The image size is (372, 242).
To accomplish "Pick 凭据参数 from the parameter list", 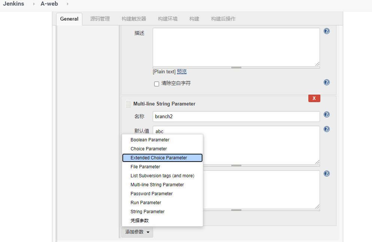I will click(140, 220).
